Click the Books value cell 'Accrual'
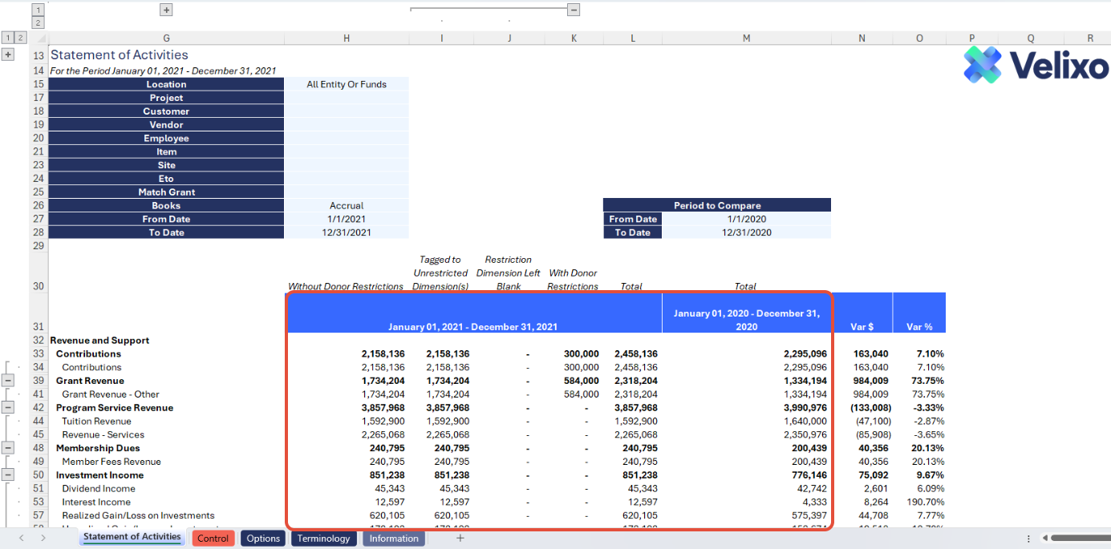Image resolution: width=1111 pixels, height=549 pixels. point(347,205)
